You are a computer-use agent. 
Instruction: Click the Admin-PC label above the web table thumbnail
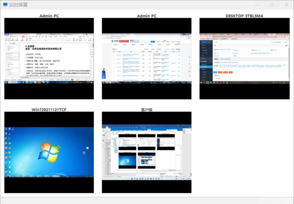pos(147,16)
